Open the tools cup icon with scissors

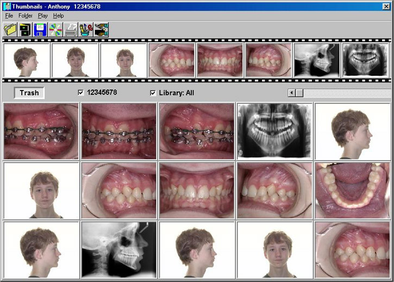pyautogui.click(x=86, y=30)
